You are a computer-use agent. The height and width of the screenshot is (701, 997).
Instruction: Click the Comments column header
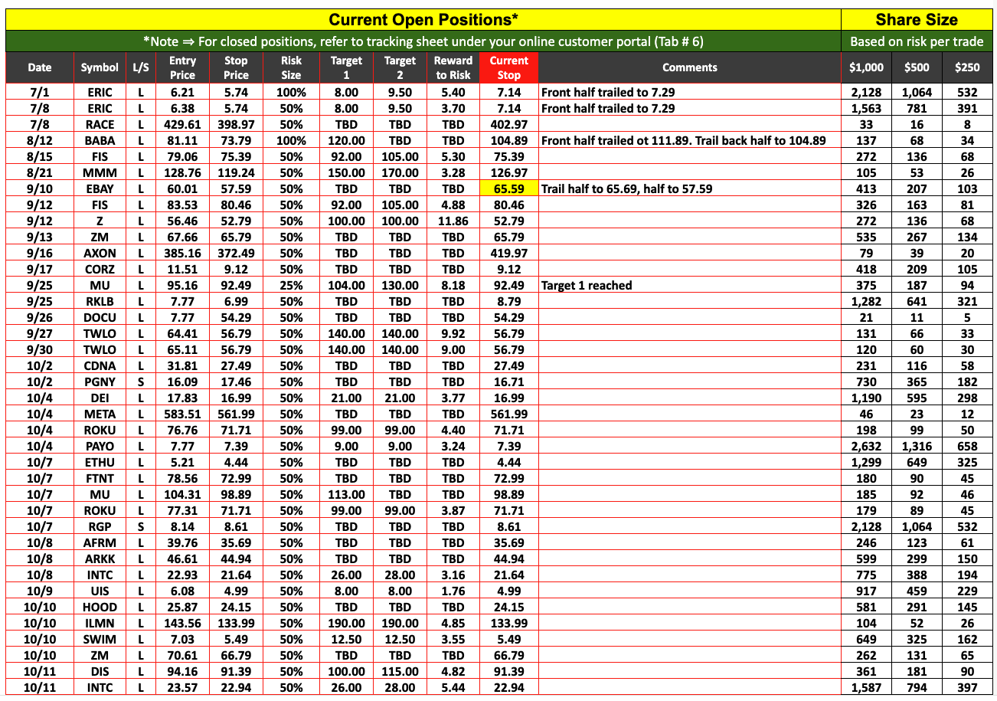pos(689,67)
